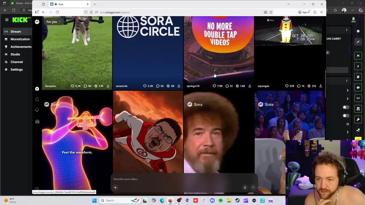The image size is (365, 205).
Task: Click the wrench icon in Kick toolbar
Action: click(x=358, y=120)
